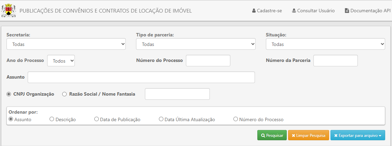Screen dimensions: 392x146
Task: Click the Cadastre-se user icon
Action: tap(254, 11)
